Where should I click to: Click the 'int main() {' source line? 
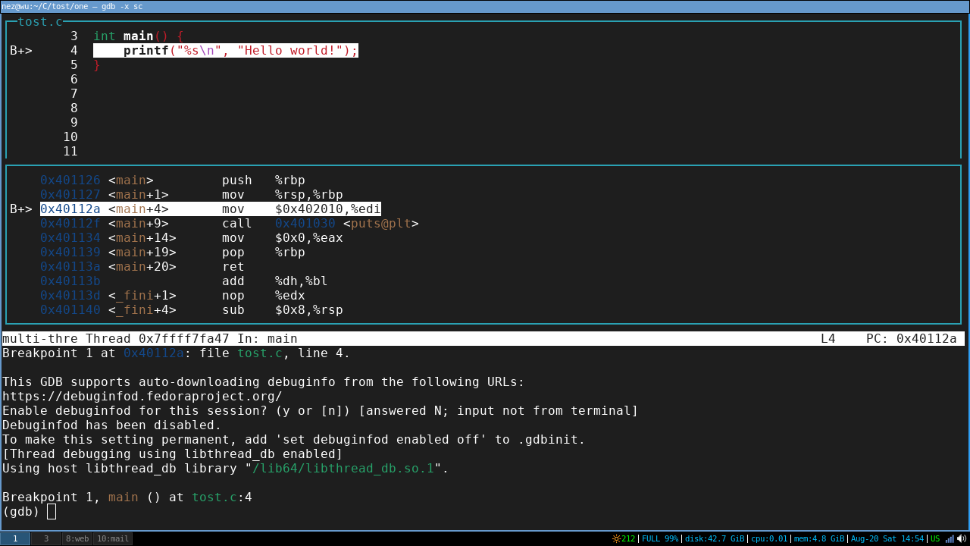[139, 36]
